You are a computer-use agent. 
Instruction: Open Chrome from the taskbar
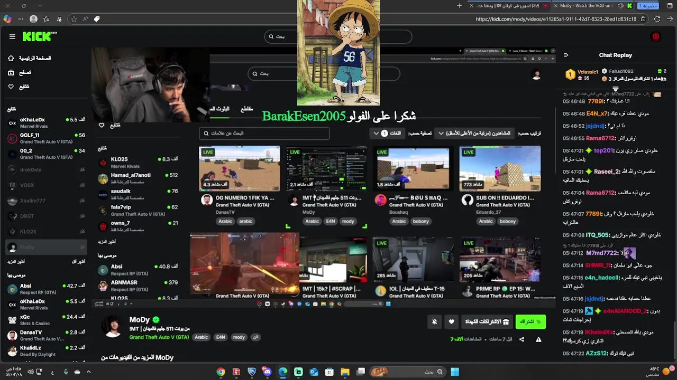click(x=221, y=372)
